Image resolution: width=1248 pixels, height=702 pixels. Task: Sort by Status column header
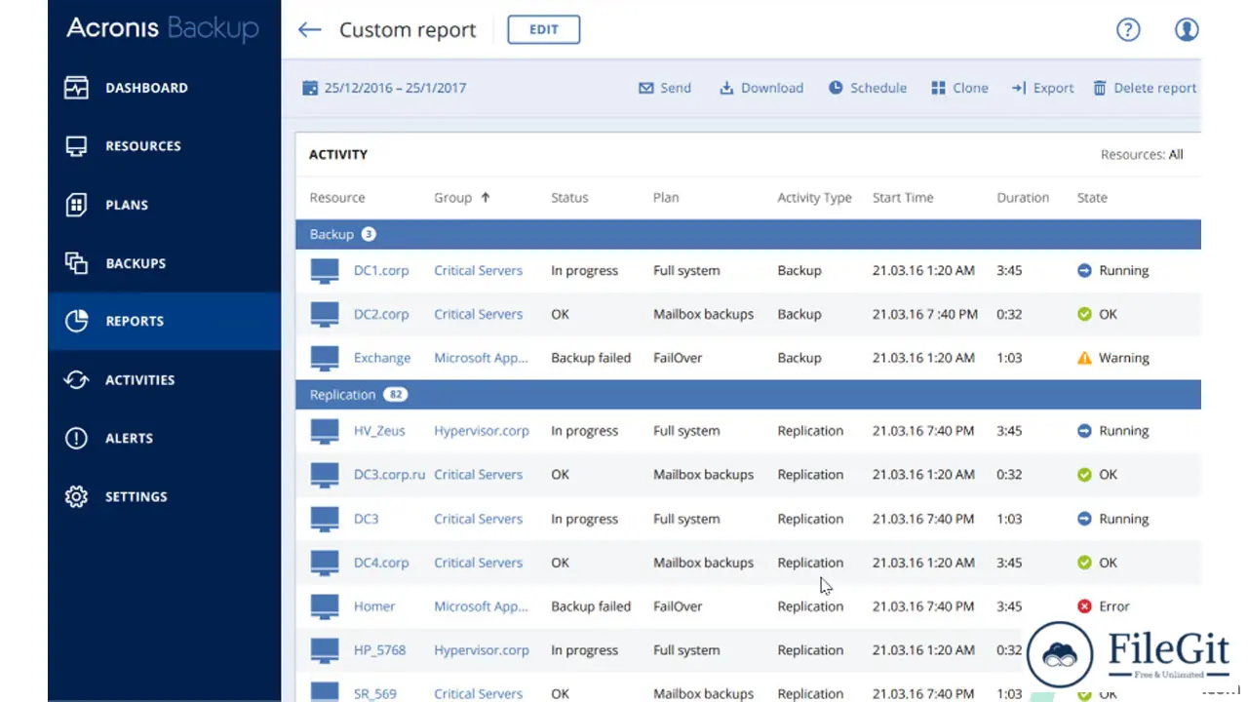[x=569, y=197]
